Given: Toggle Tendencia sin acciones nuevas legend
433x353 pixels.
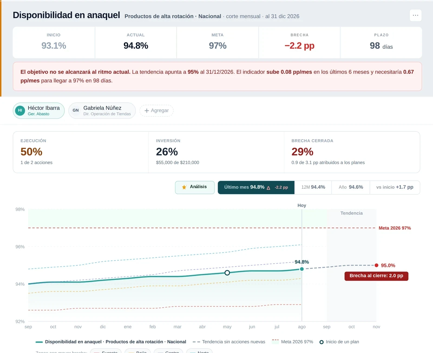Looking at the screenshot, I should [x=229, y=342].
